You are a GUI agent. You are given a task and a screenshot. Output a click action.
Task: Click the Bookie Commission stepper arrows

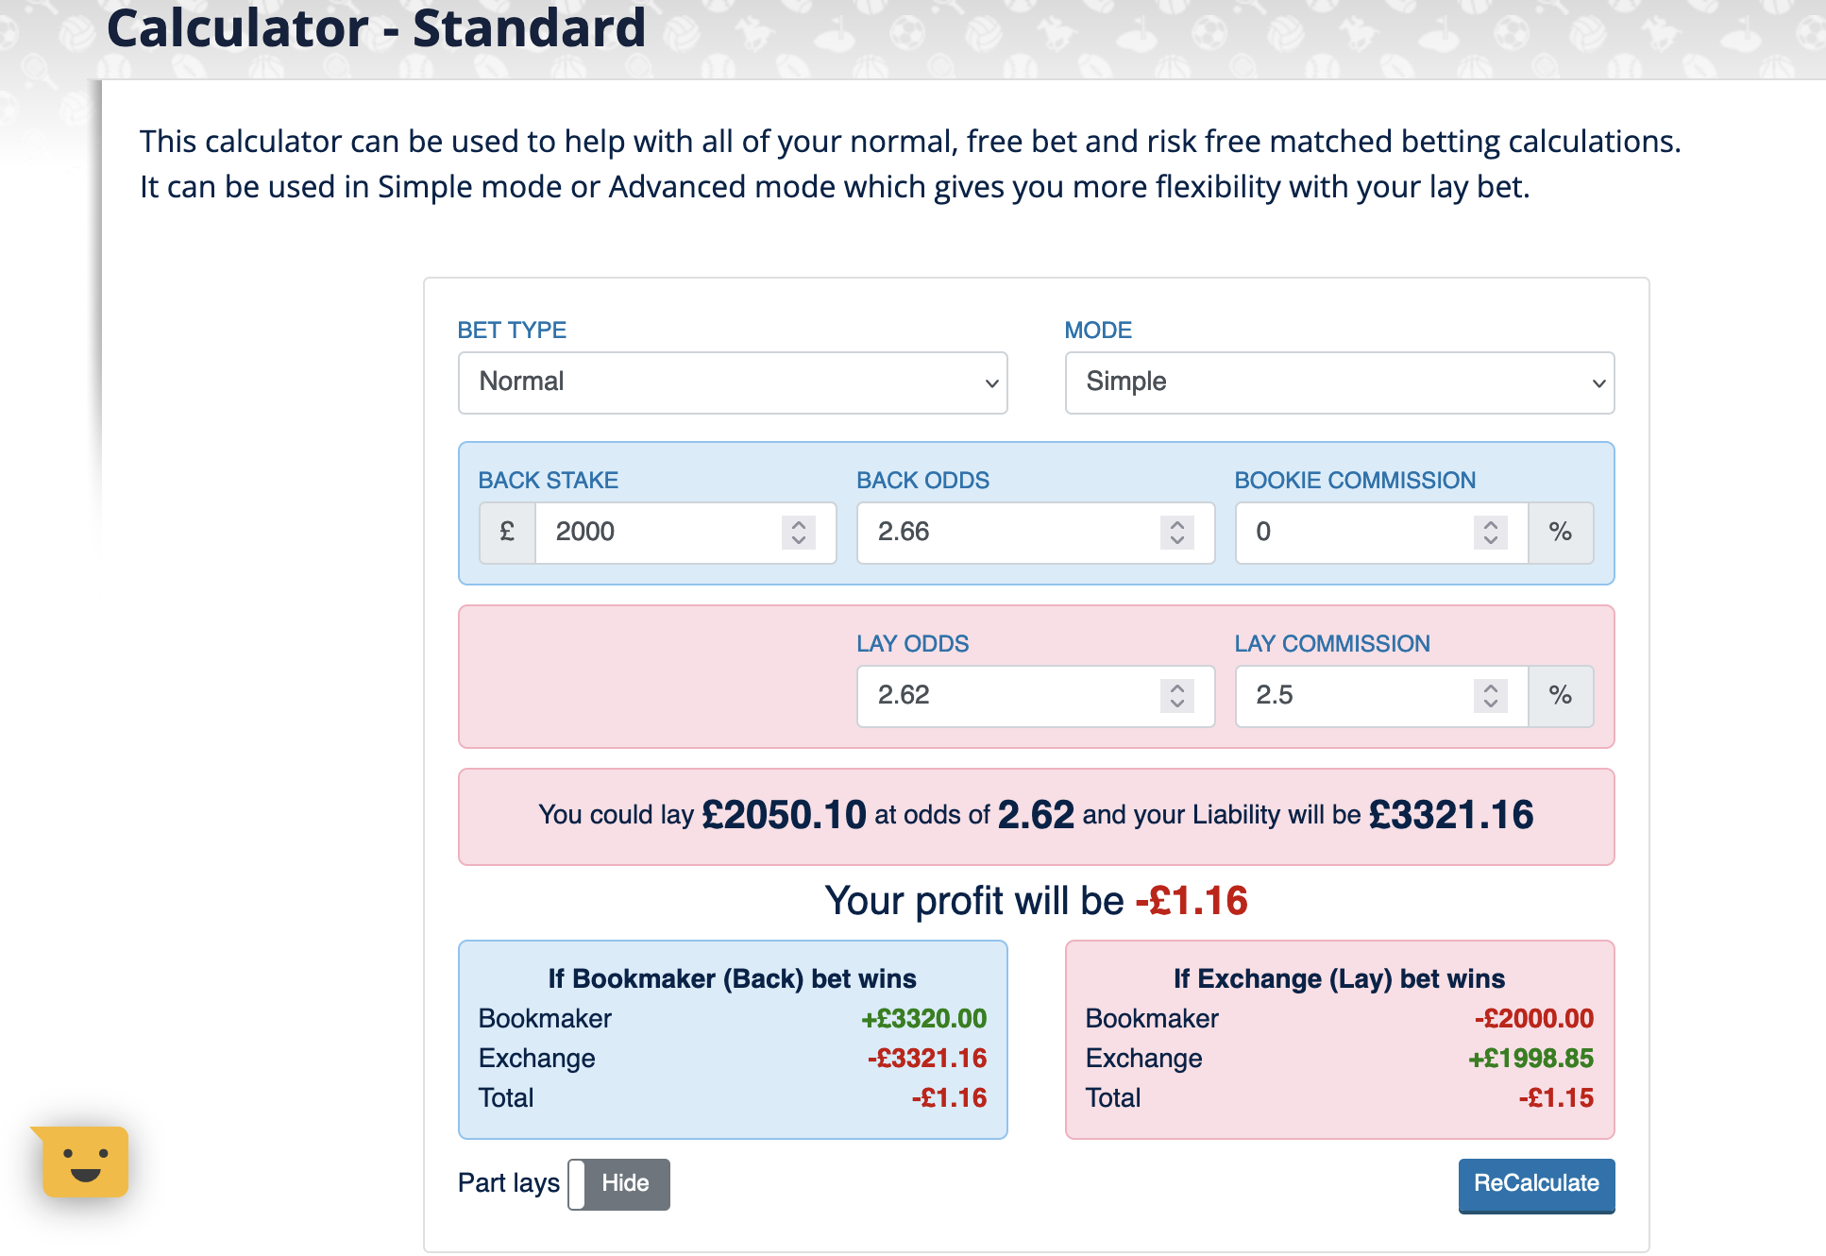1490,533
